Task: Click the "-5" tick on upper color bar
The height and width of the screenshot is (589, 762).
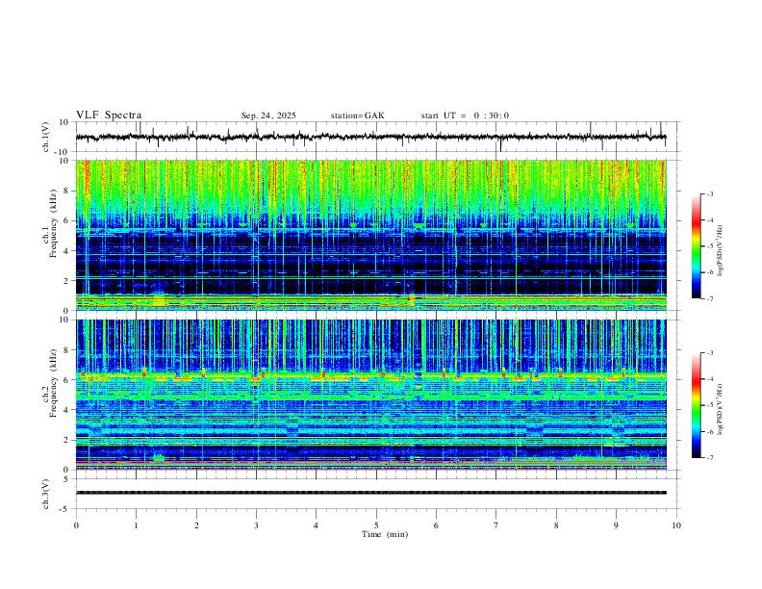Action: click(x=709, y=246)
